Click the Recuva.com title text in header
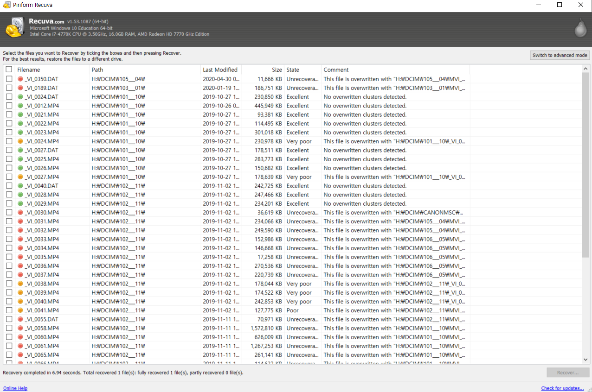 [x=46, y=21]
